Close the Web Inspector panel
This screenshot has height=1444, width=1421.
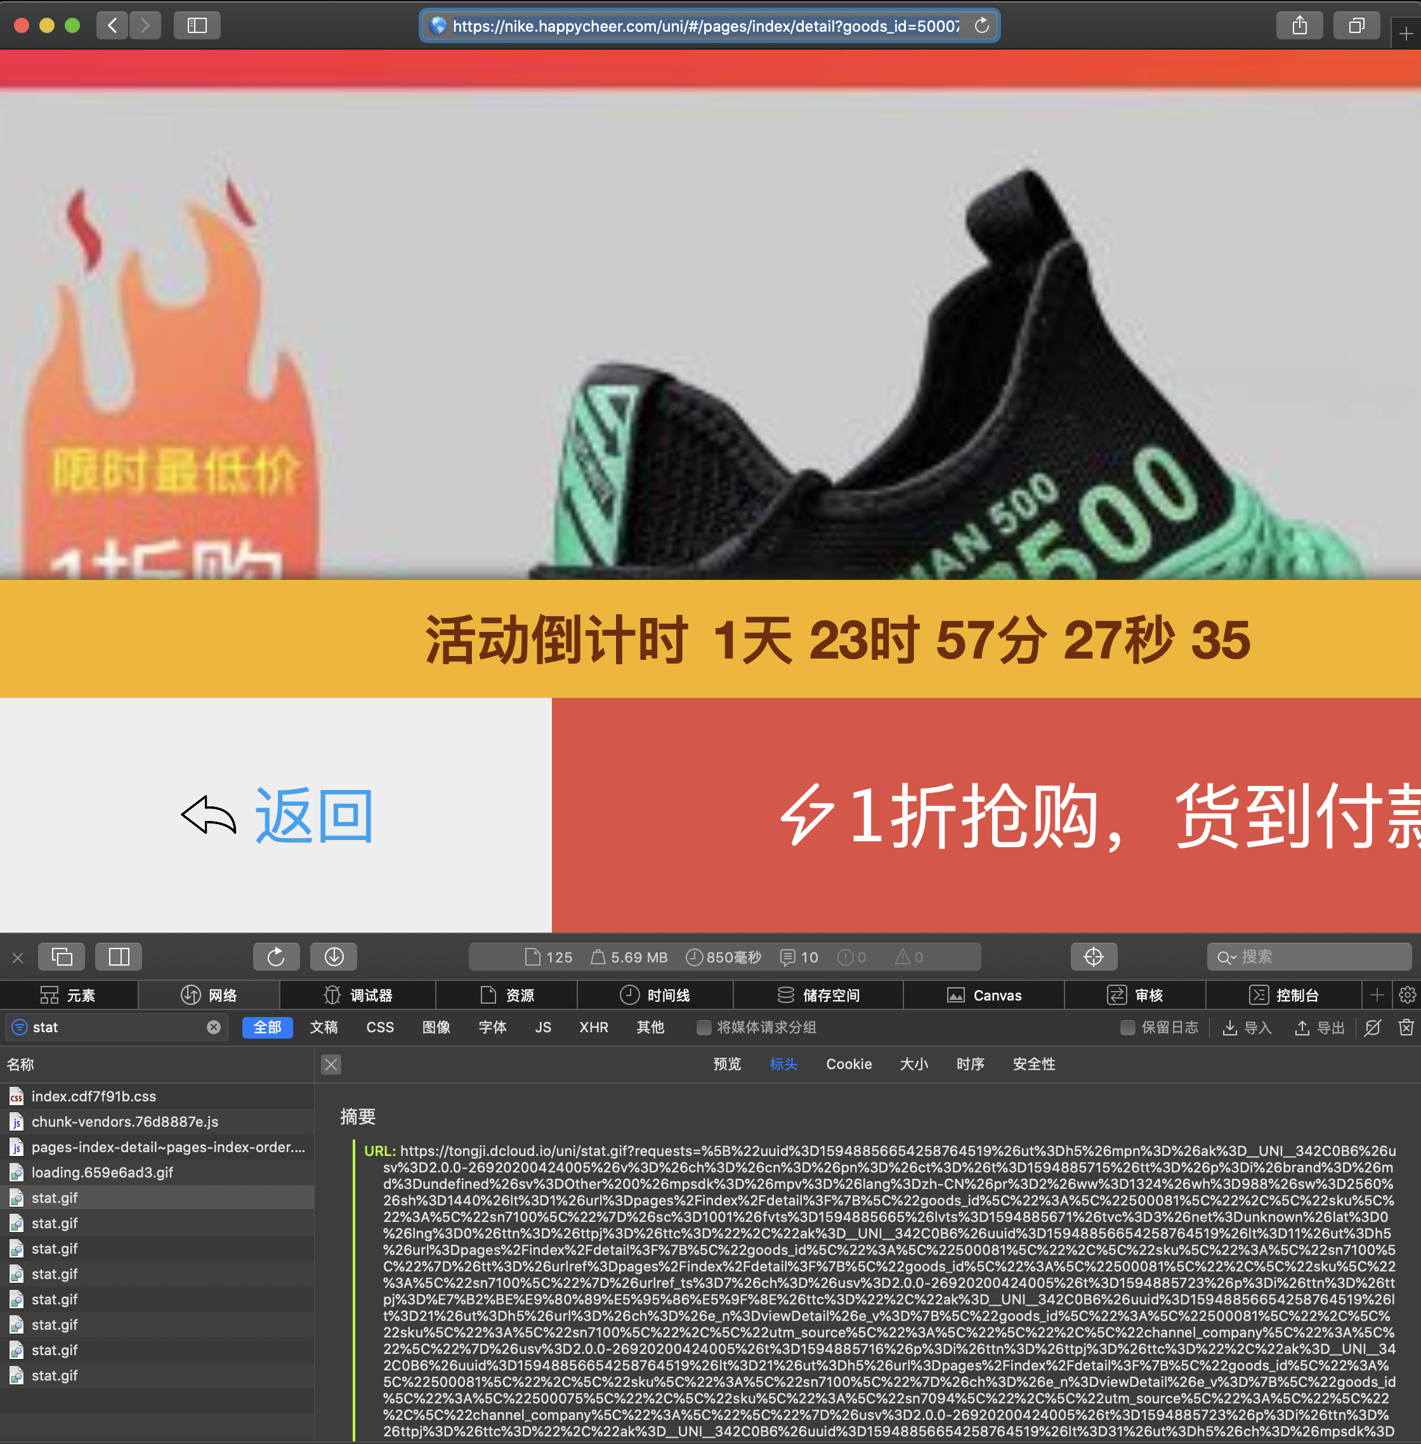click(18, 957)
